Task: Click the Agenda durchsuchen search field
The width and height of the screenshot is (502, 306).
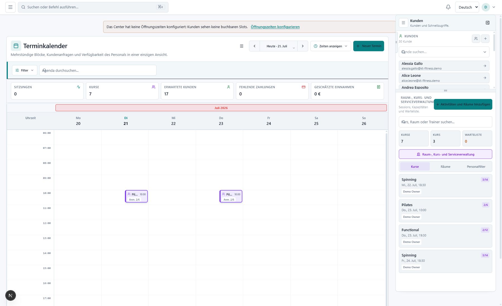Action: coord(98,70)
